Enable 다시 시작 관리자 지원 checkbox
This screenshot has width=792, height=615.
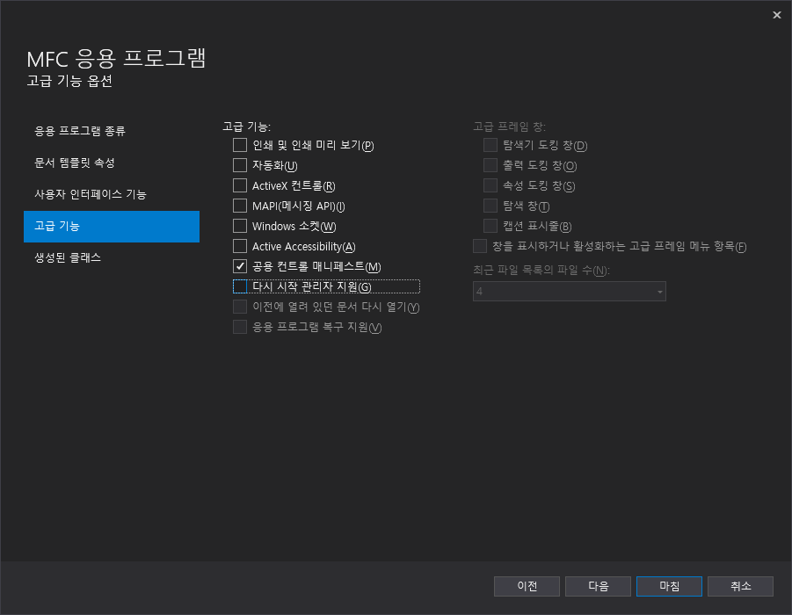click(240, 286)
